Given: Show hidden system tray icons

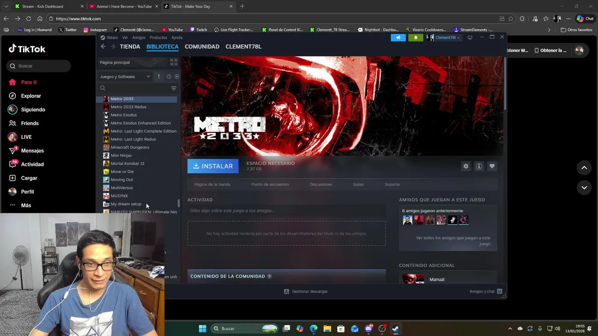Looking at the screenshot, I should click(510, 329).
